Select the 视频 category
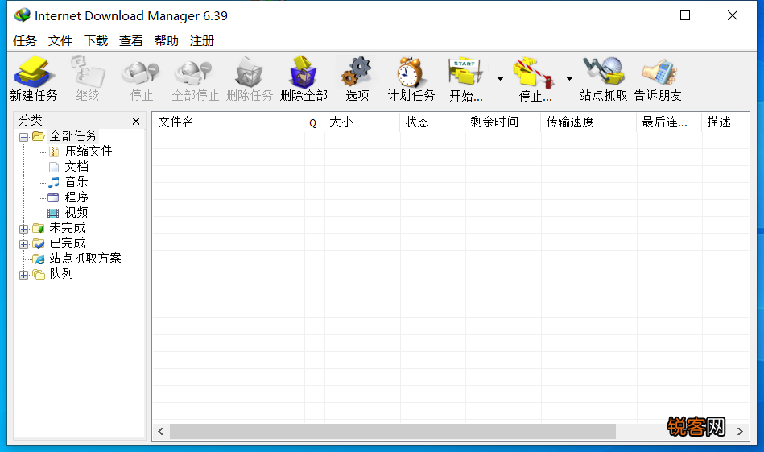This screenshot has width=764, height=452. (x=76, y=212)
